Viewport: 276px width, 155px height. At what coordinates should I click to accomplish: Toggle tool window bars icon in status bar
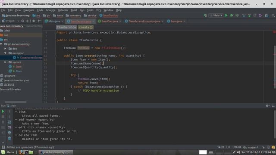point(3,147)
